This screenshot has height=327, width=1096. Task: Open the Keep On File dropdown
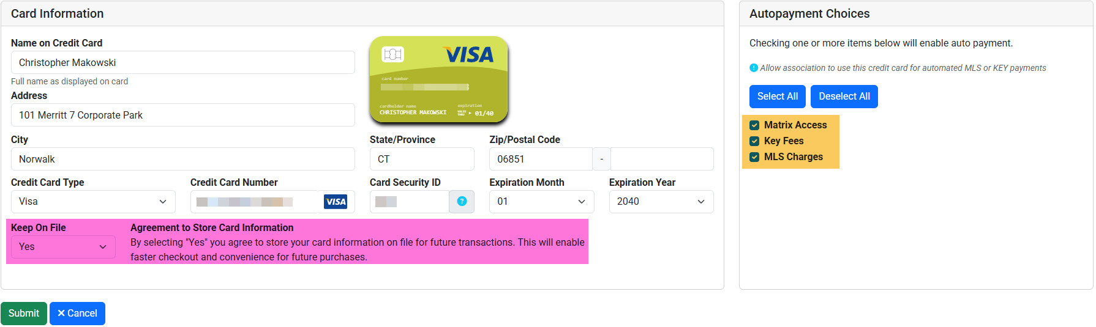point(63,247)
